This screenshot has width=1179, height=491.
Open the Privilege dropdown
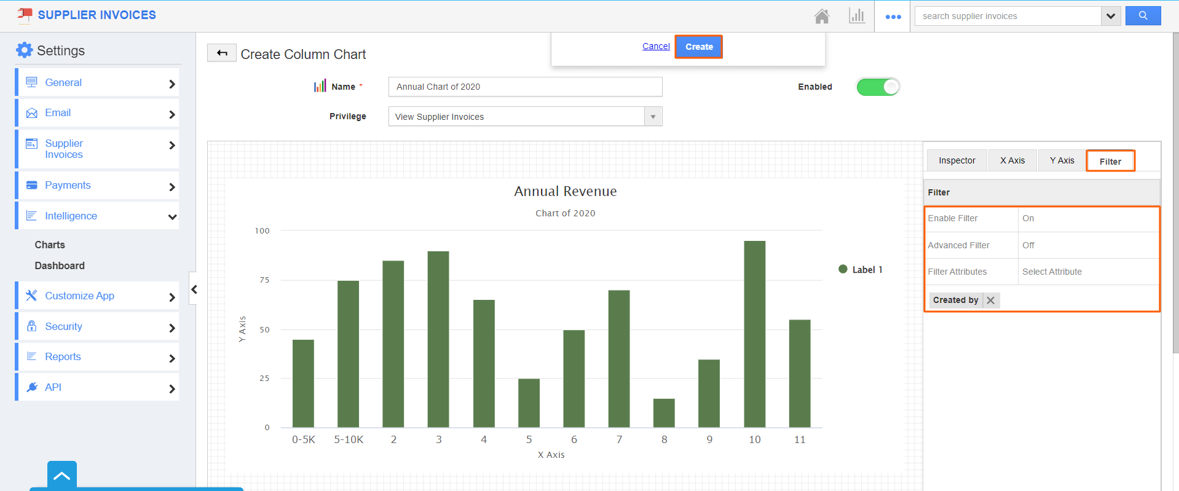click(x=525, y=116)
